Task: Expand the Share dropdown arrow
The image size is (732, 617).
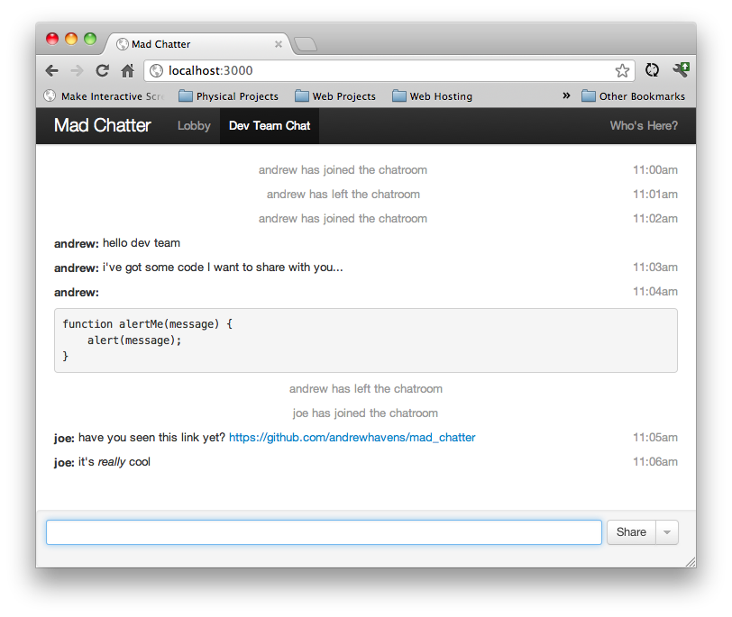Action: (x=667, y=532)
